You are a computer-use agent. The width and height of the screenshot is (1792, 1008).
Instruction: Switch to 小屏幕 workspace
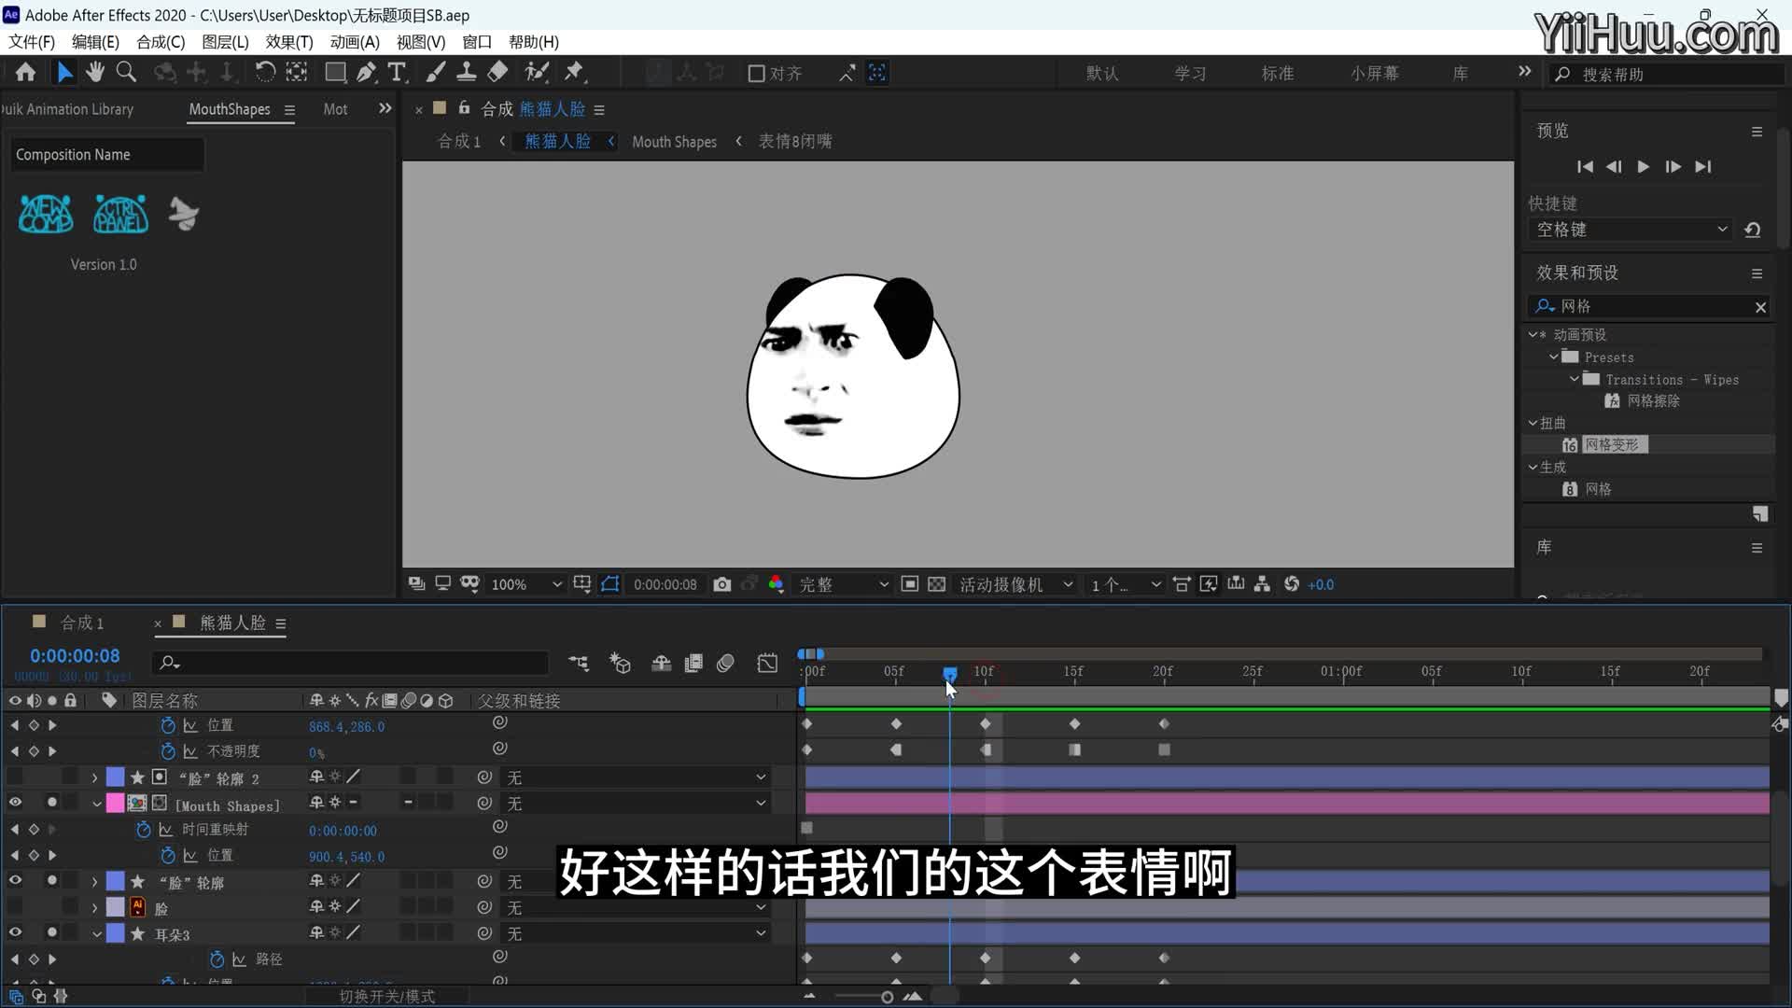click(x=1375, y=73)
